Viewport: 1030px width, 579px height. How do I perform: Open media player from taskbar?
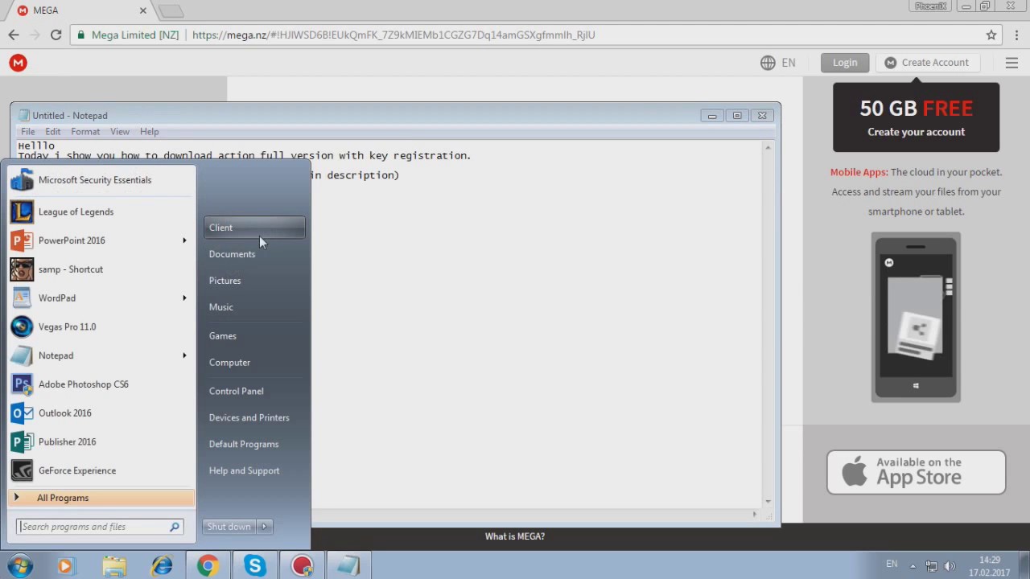pos(65,566)
